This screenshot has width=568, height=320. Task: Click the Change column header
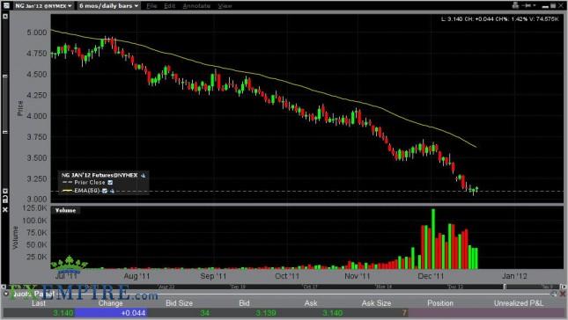pyautogui.click(x=110, y=303)
